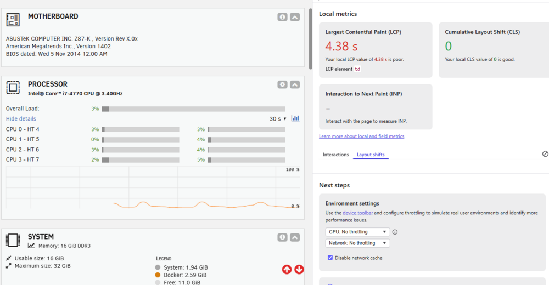Image resolution: width=549 pixels, height=285 pixels.
Task: Open Network throttling dropdown
Action: point(357,243)
